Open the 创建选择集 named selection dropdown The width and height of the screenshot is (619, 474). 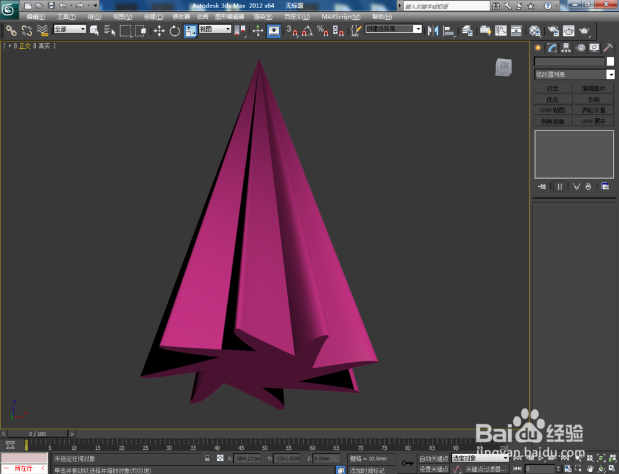394,29
